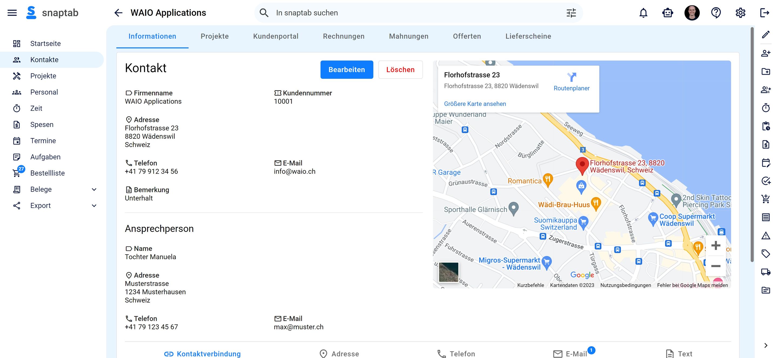This screenshot has width=777, height=358.
Task: Switch to the Offerten tab
Action: [x=467, y=36]
